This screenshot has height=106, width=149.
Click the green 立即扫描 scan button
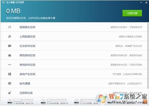(132, 13)
